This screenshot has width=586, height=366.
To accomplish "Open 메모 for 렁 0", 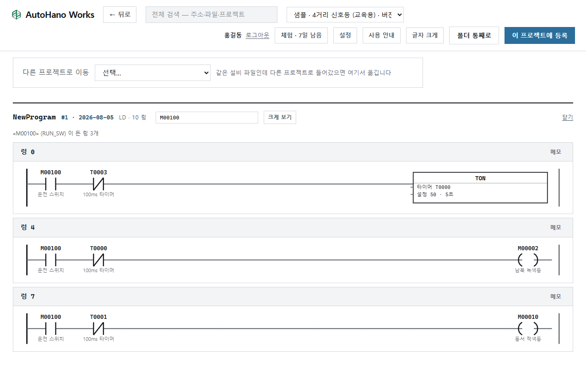I will tap(555, 152).
